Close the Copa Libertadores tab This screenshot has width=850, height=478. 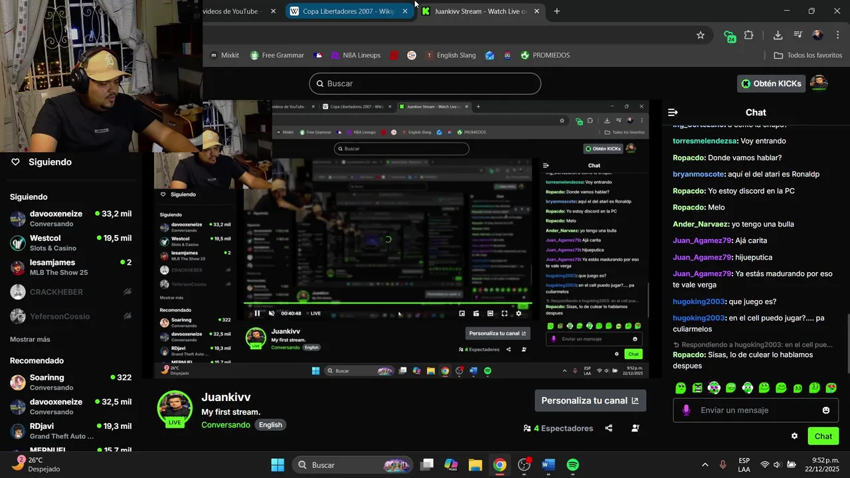coord(405,11)
